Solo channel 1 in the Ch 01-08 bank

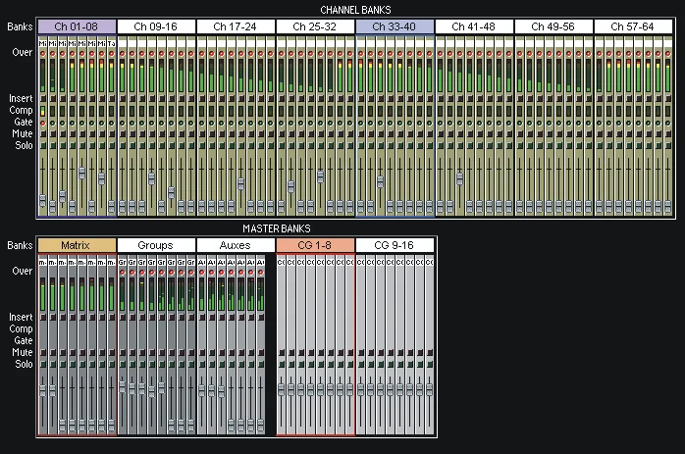click(43, 145)
